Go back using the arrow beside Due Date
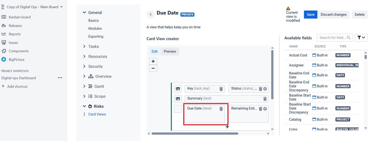 tap(150, 15)
